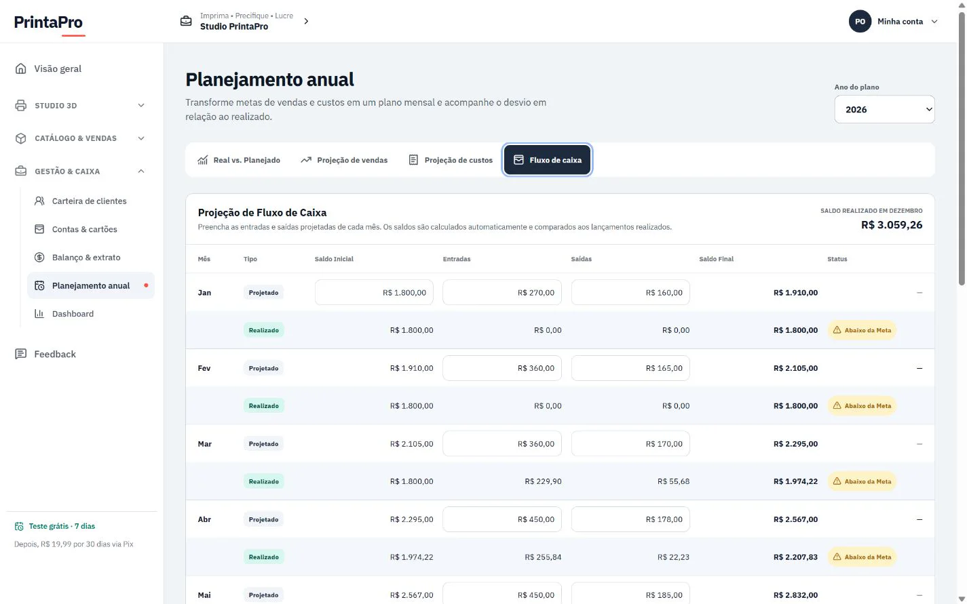The height and width of the screenshot is (604, 967).
Task: Click the warning icon in Abr Abaixo da Meta badge
Action: [x=837, y=557]
